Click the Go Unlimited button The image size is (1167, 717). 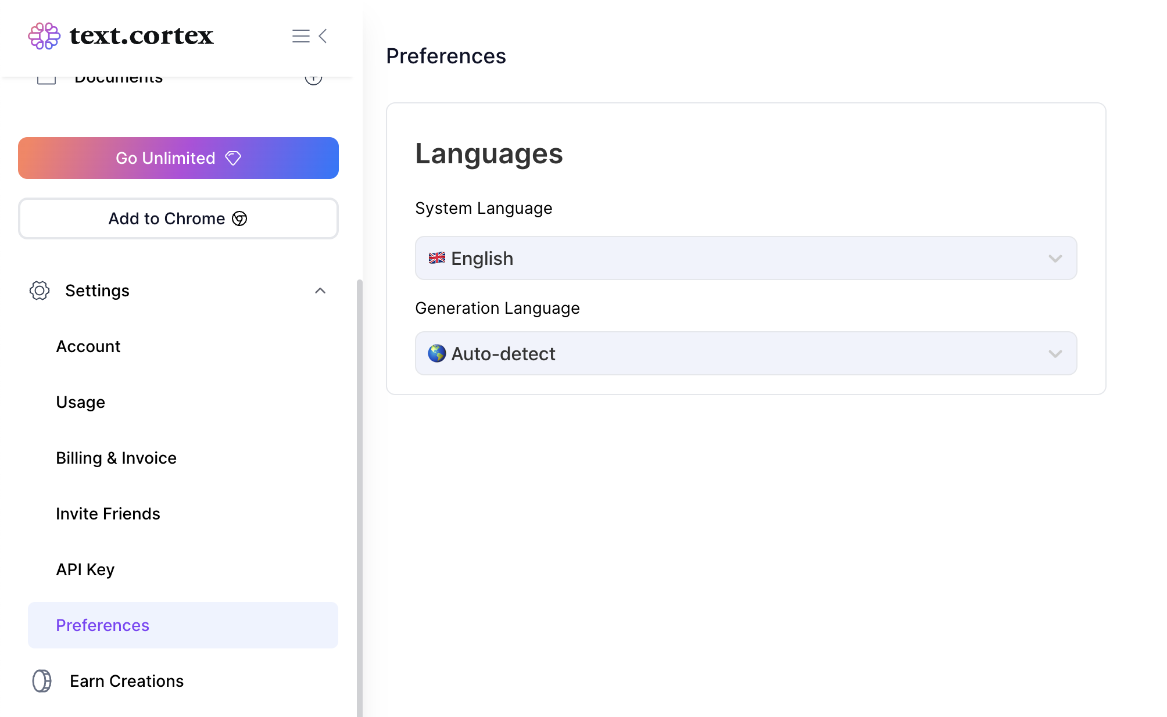(178, 158)
